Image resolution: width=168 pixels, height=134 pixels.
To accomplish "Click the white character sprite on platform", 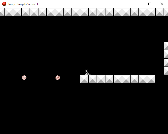I will (x=88, y=72).
